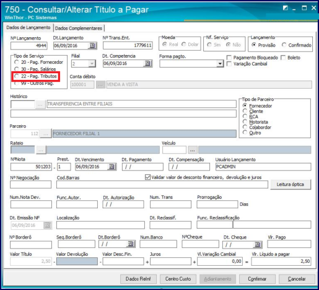Click the Histórico lookup ellipsis button

coord(40,104)
